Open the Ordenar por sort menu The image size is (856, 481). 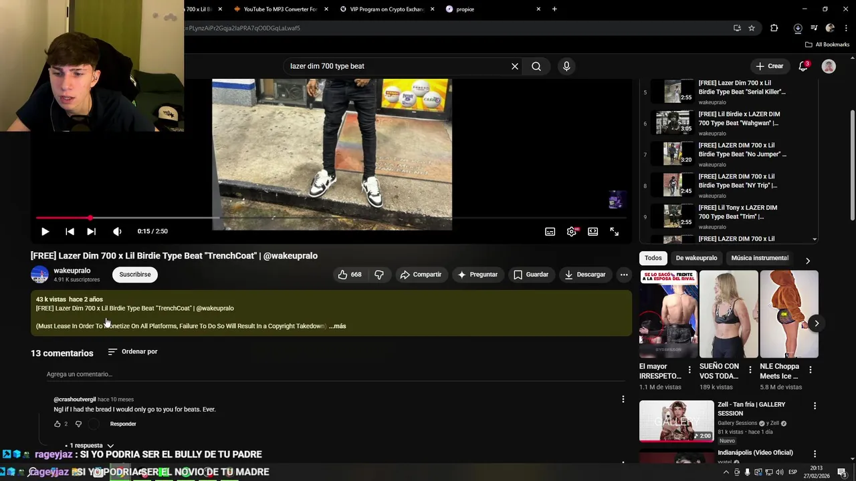click(x=132, y=351)
